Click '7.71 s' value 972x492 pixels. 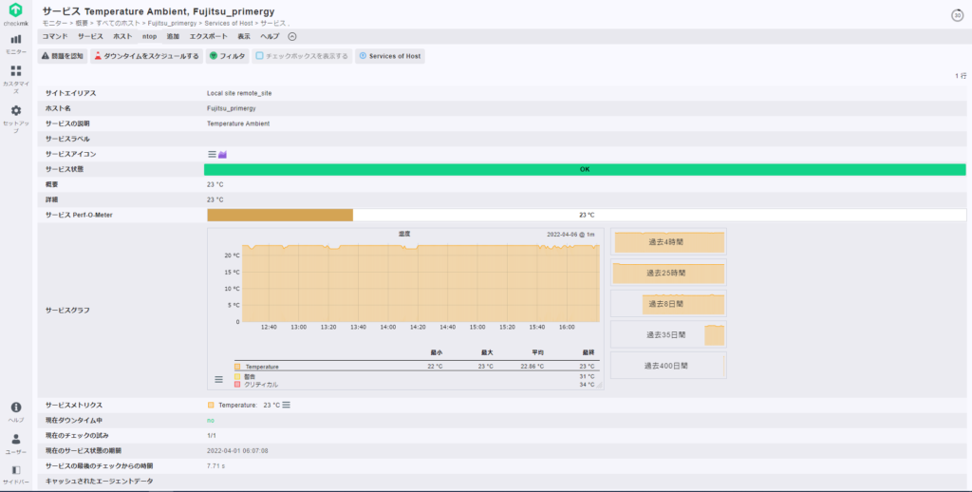(215, 465)
